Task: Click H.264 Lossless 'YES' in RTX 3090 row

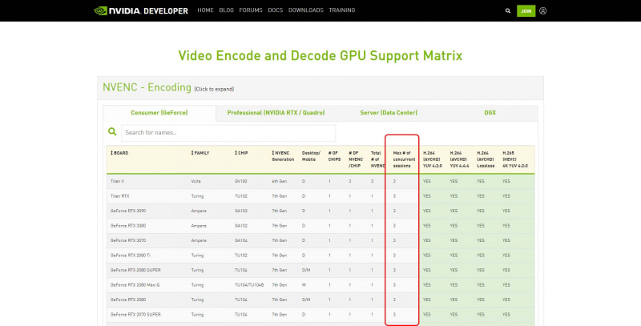Action: click(480, 211)
